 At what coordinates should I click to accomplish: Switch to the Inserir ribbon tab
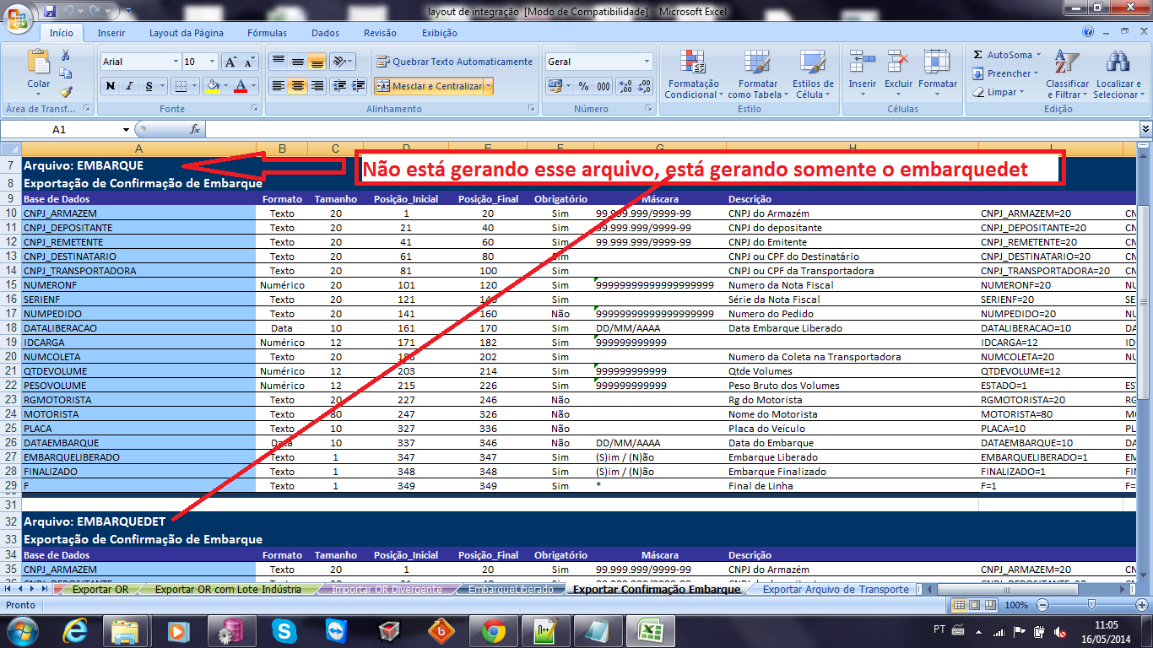pos(111,33)
